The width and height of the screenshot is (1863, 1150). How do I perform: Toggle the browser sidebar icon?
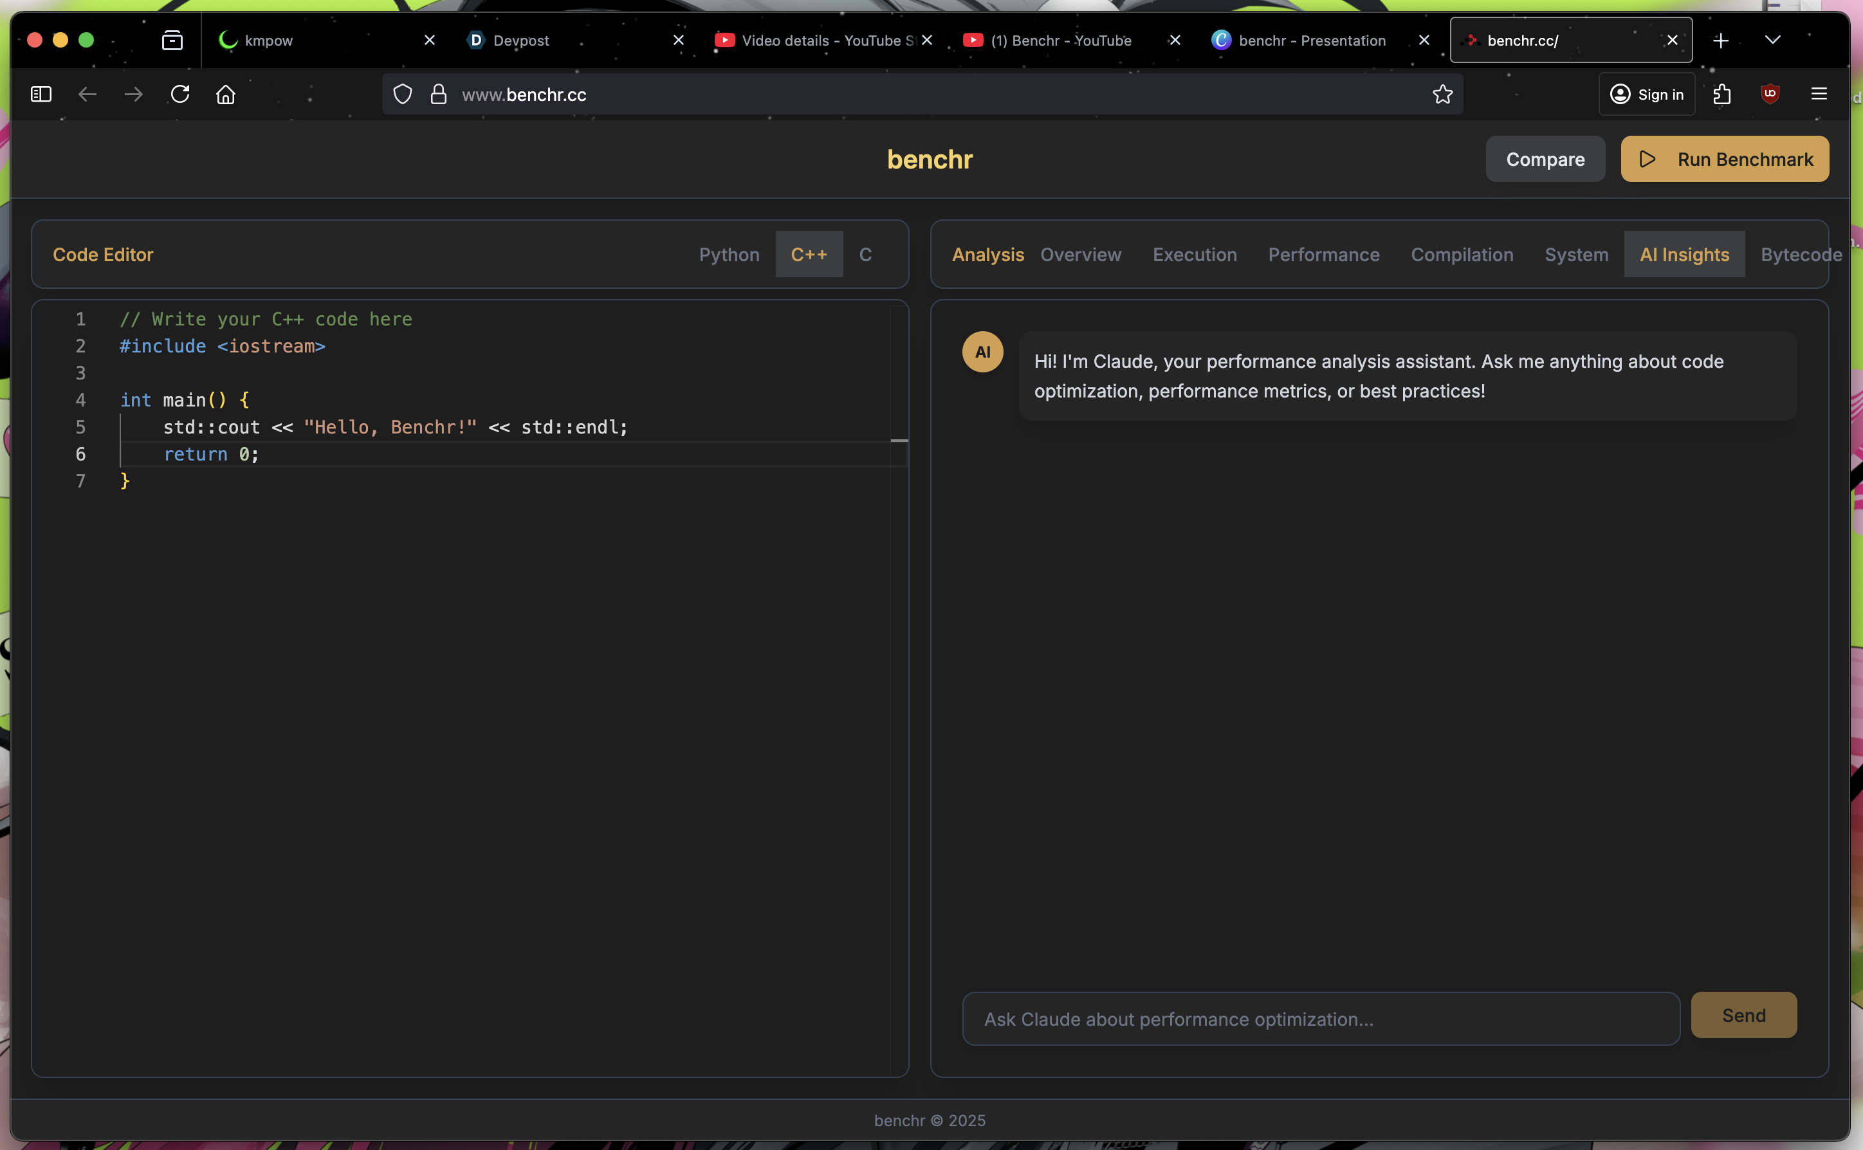pos(41,95)
